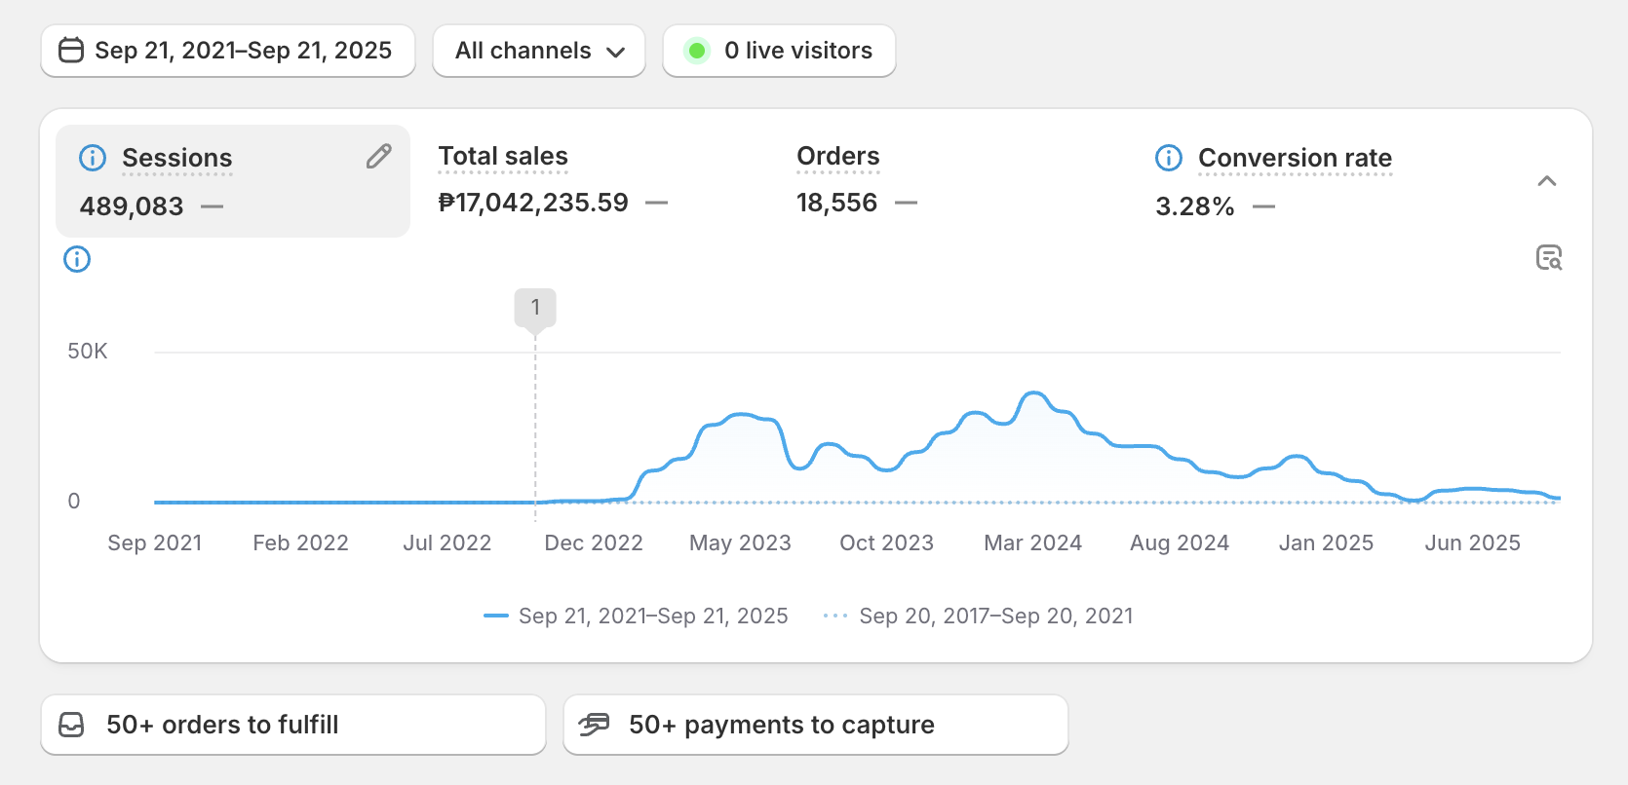Viewport: 1628px width, 785px height.
Task: Click the info icon beside Sessions title
Action: coord(93,158)
